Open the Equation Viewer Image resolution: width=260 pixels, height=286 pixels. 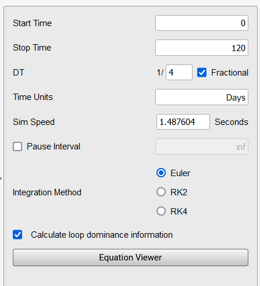(x=130, y=258)
